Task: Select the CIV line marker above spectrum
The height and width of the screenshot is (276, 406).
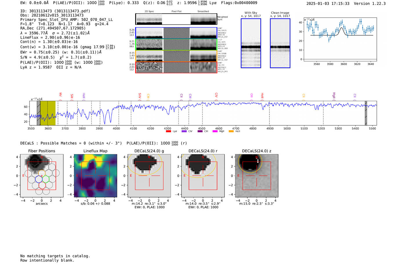Action: click(x=216, y=96)
